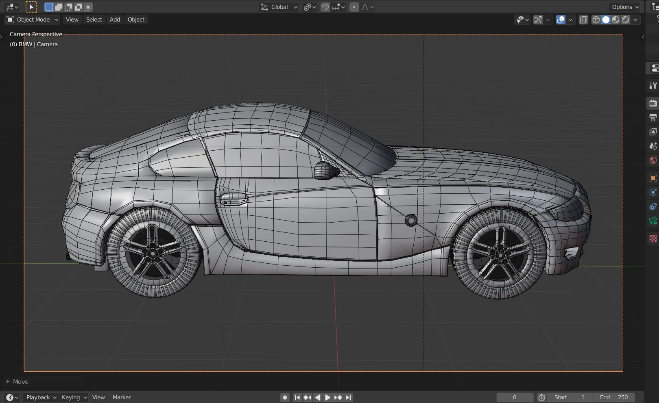
Task: Open the Object Mode dropdown
Action: (32, 19)
